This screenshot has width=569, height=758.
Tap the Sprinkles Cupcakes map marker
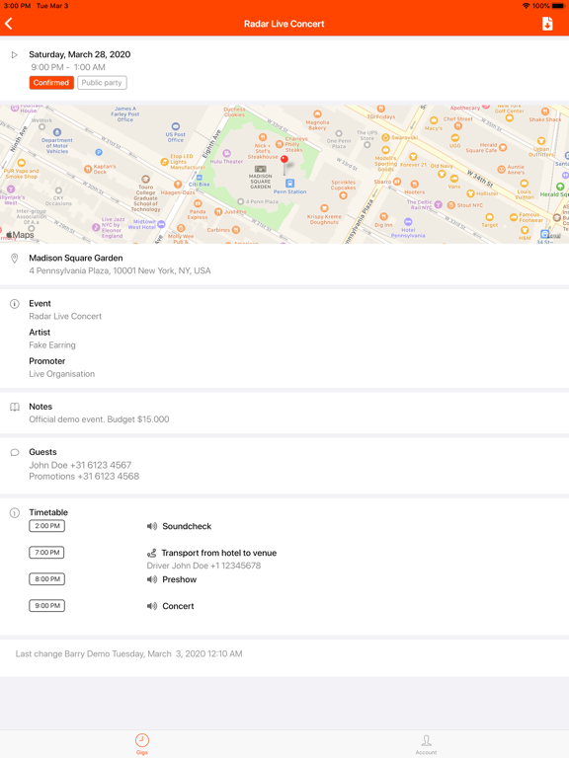[x=343, y=195]
